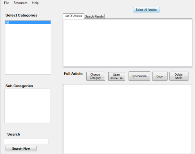Click inside the Sub Categories list box
Image resolution: width=195 pixels, height=154 pixels.
[27, 106]
